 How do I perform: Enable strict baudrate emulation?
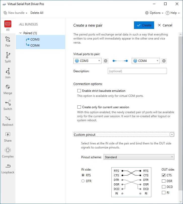(79, 91)
